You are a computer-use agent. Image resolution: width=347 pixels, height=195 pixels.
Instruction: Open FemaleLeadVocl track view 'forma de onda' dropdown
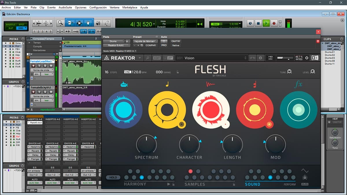pyautogui.click(x=42, y=70)
